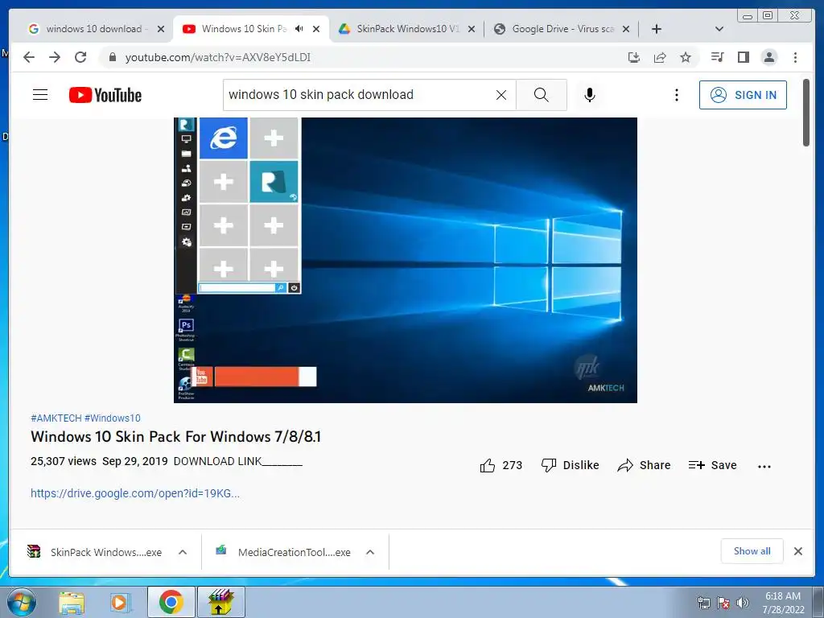Viewport: 824px width, 618px height.
Task: Click the SIGN IN button
Action: click(743, 95)
